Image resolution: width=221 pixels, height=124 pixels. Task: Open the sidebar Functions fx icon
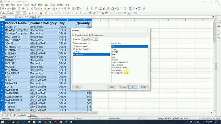pos(219,38)
